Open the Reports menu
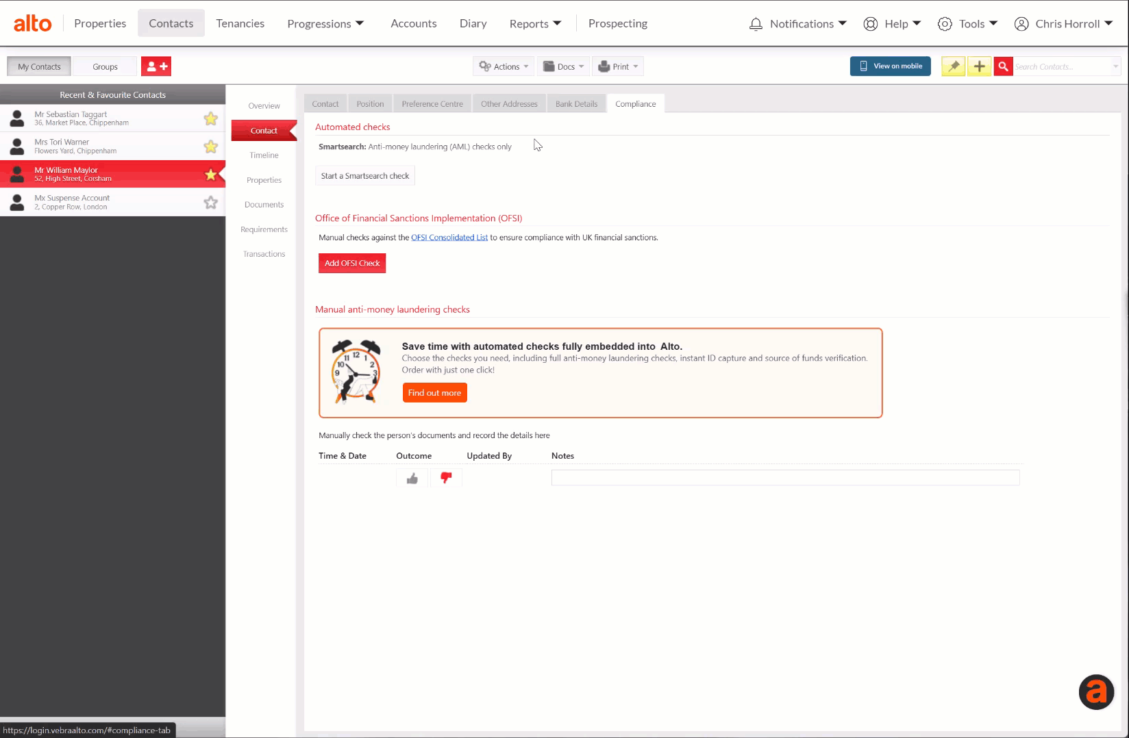 point(535,23)
